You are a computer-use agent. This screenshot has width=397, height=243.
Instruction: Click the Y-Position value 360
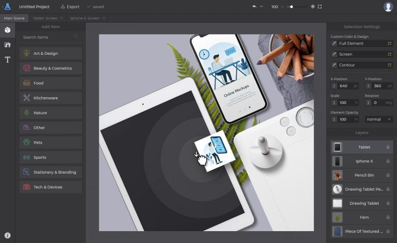[x=377, y=86]
